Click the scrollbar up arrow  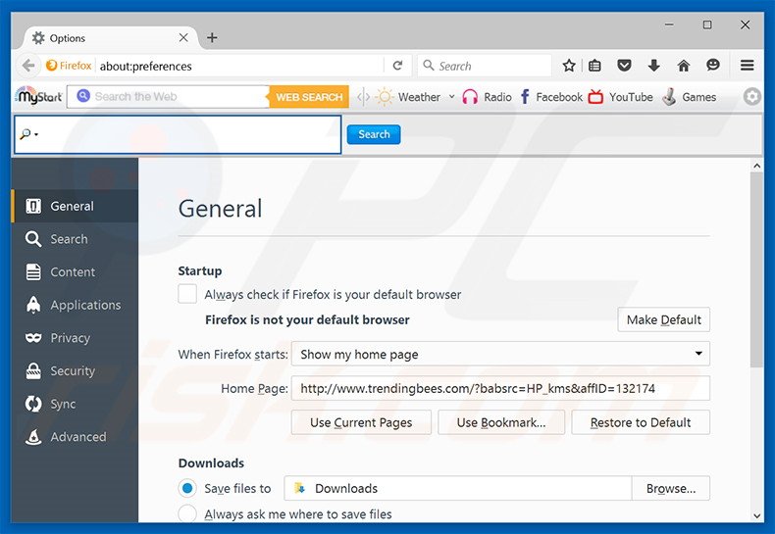point(756,166)
